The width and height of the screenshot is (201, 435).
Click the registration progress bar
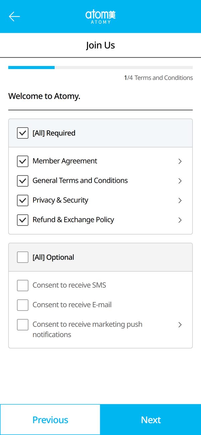pos(100,67)
